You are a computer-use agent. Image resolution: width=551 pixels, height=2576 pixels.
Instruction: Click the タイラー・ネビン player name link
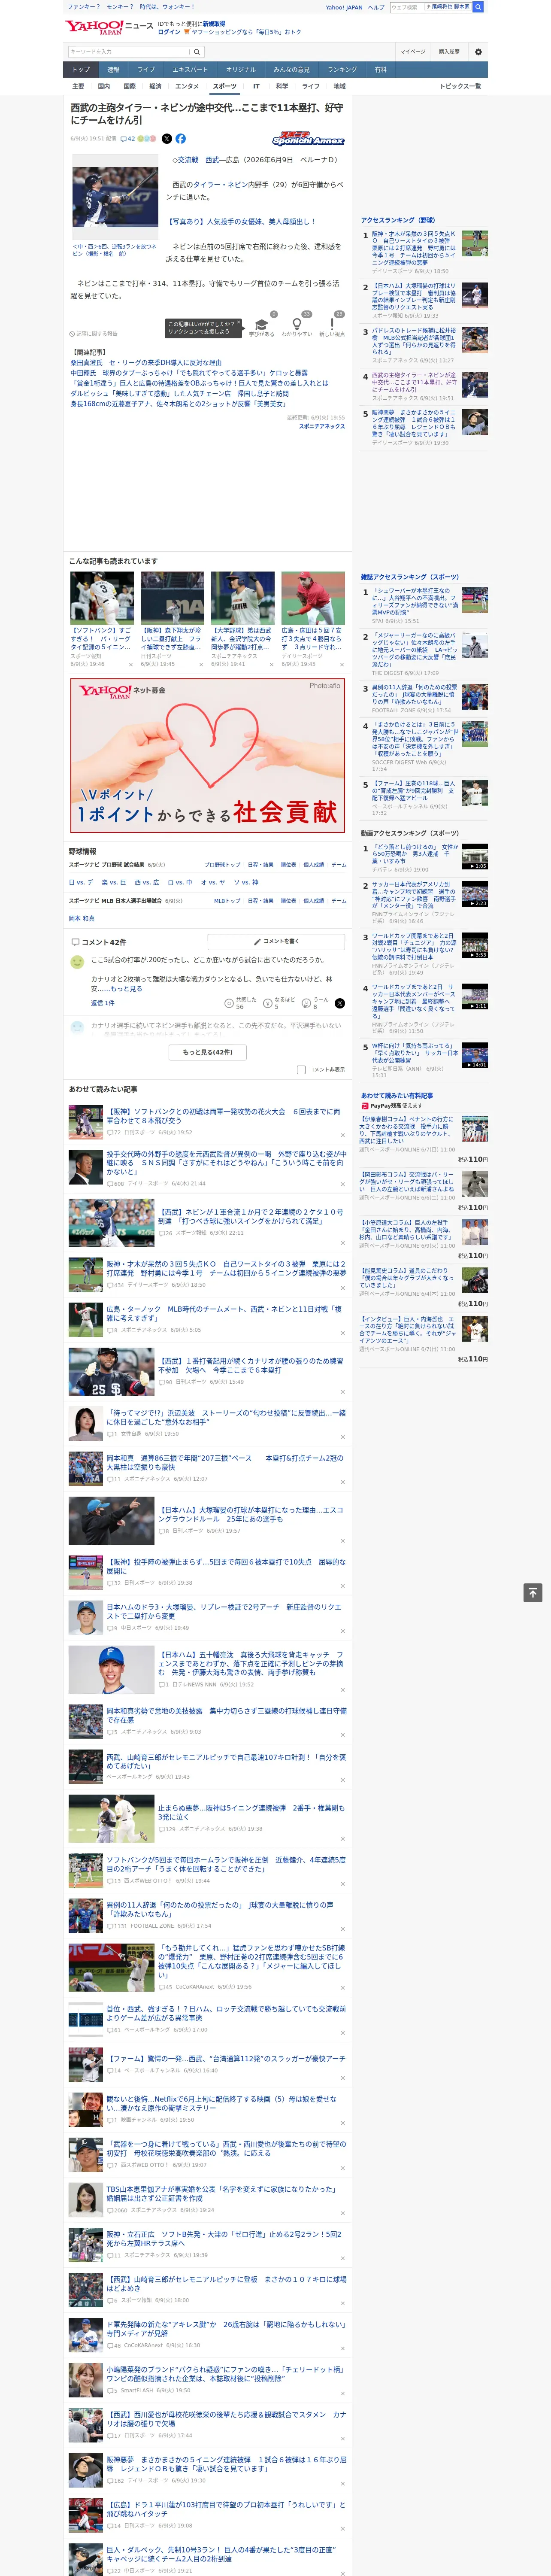click(222, 185)
